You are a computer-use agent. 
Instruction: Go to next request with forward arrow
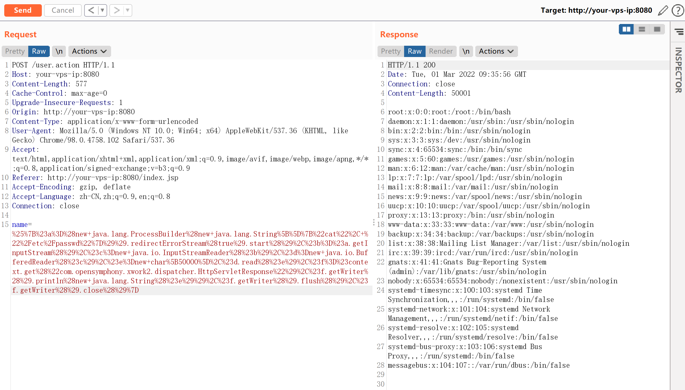pyautogui.click(x=116, y=10)
